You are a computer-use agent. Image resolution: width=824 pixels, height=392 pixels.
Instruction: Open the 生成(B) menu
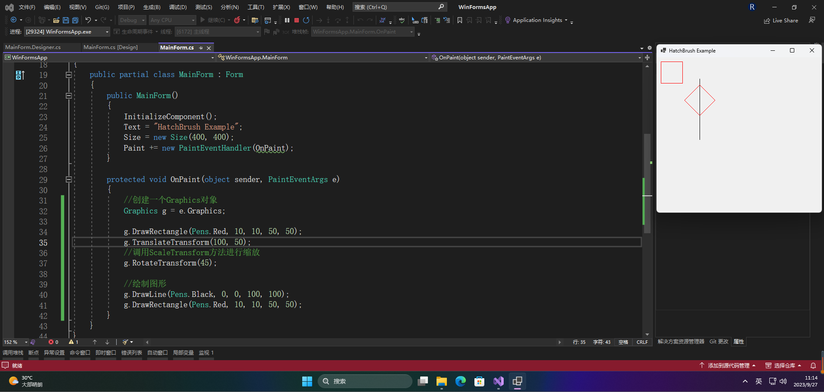point(152,7)
